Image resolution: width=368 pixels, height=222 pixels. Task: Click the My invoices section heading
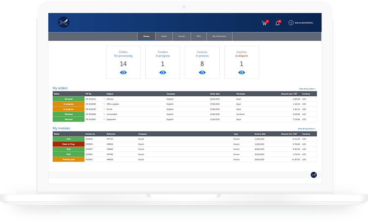(x=61, y=128)
